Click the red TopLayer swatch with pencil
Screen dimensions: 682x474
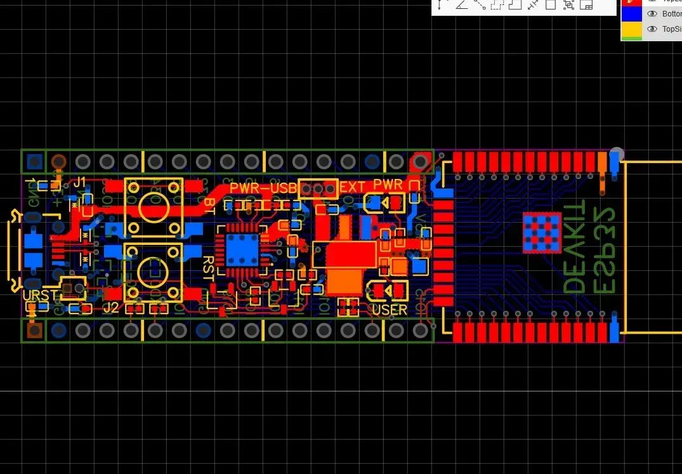631,3
